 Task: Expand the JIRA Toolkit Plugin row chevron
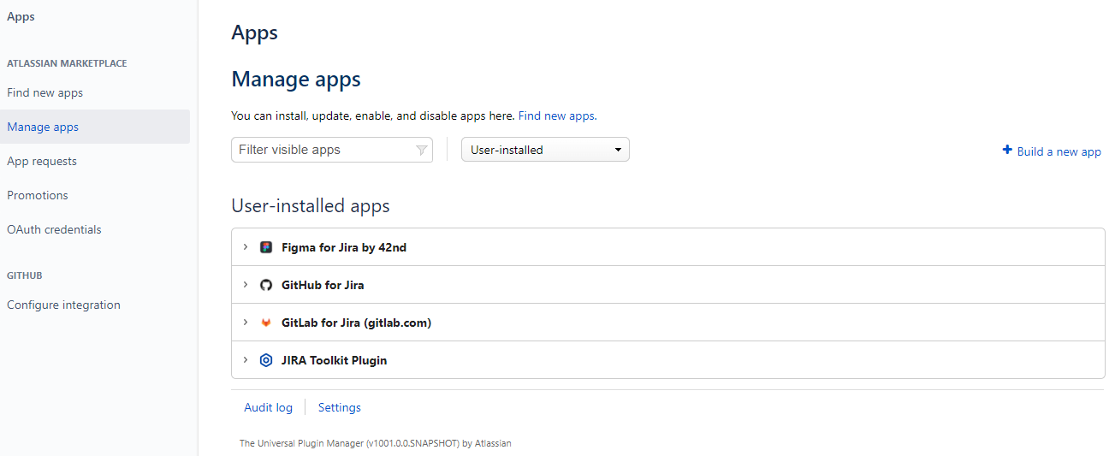tap(246, 360)
